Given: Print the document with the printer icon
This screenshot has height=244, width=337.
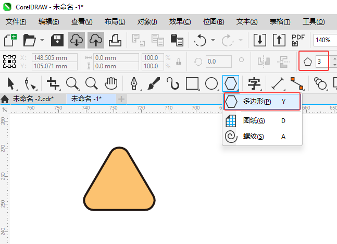Looking at the screenshot, I should pos(115,40).
